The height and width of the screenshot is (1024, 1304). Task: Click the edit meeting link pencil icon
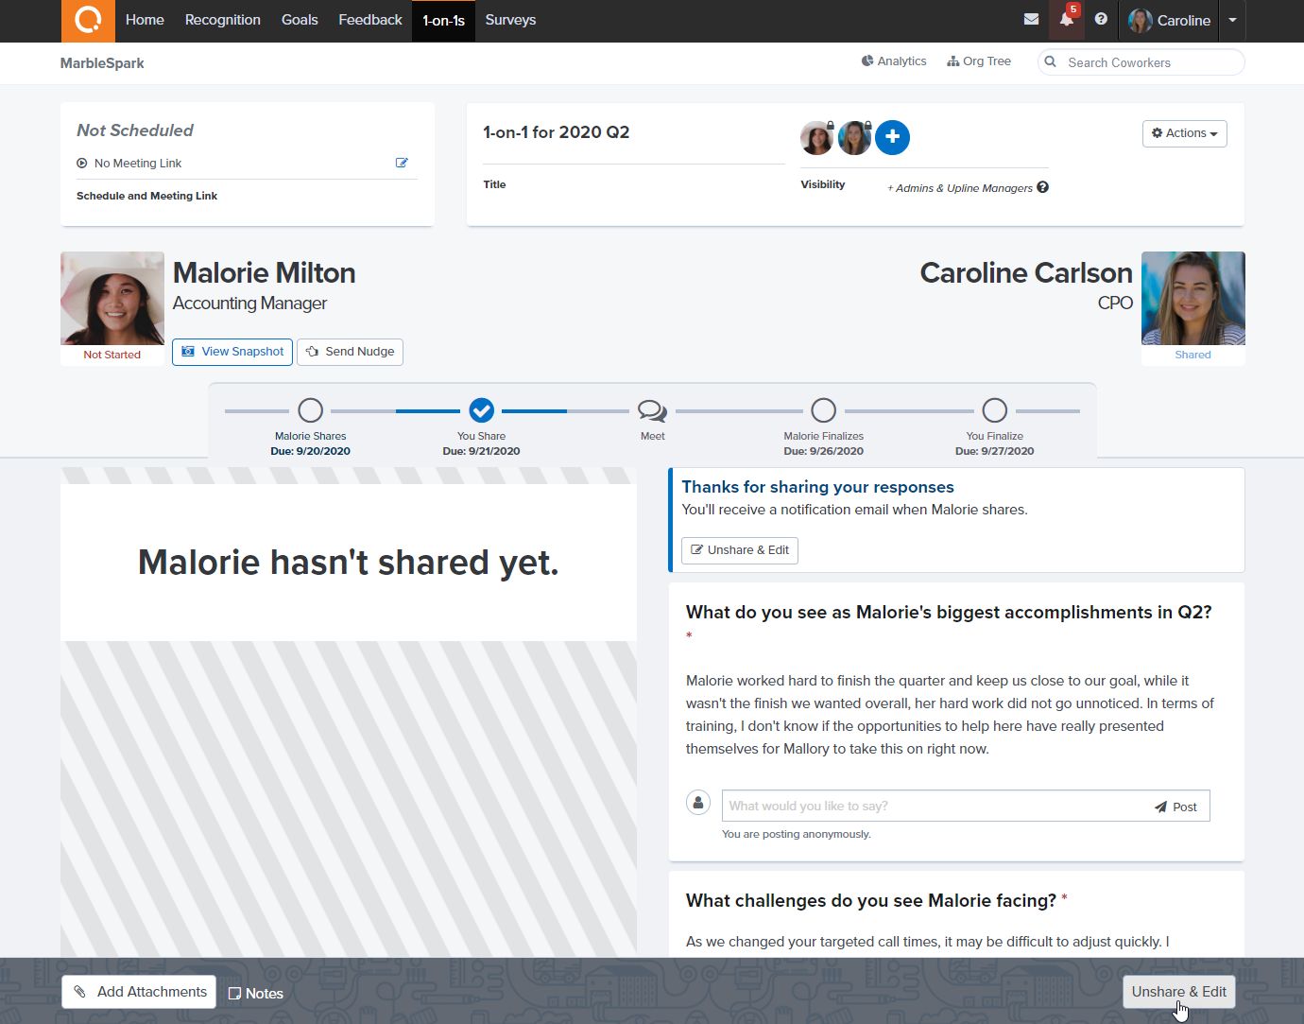[402, 163]
